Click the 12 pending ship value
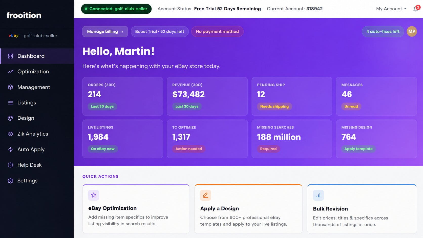Screen dimensions: 423x238 tap(261, 94)
